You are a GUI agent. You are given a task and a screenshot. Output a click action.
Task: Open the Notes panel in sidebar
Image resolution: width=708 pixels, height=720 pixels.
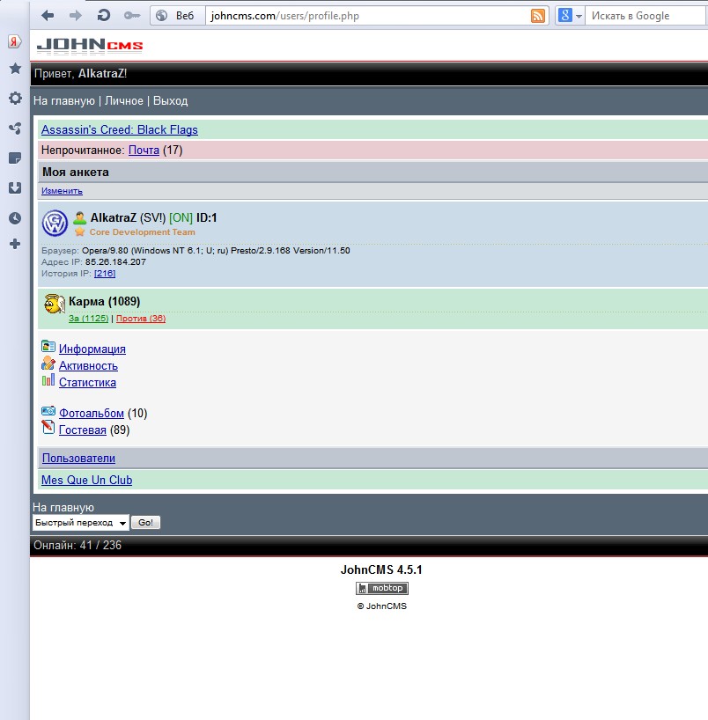click(15, 158)
